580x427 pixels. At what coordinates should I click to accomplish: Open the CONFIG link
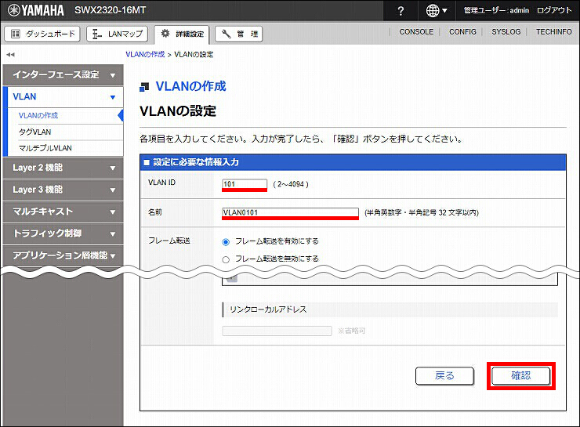tap(462, 32)
